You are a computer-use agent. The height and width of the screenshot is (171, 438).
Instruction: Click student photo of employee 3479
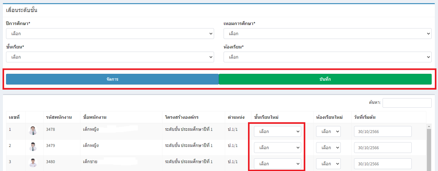pos(33,147)
